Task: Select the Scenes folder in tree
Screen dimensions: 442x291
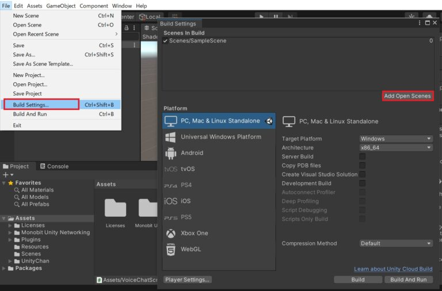Action: tap(28, 254)
